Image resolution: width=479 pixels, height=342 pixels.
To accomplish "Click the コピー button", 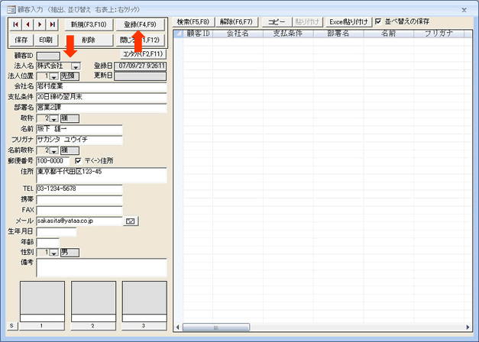I will coord(276,22).
